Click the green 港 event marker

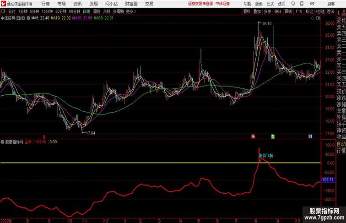pyautogui.click(x=273, y=136)
